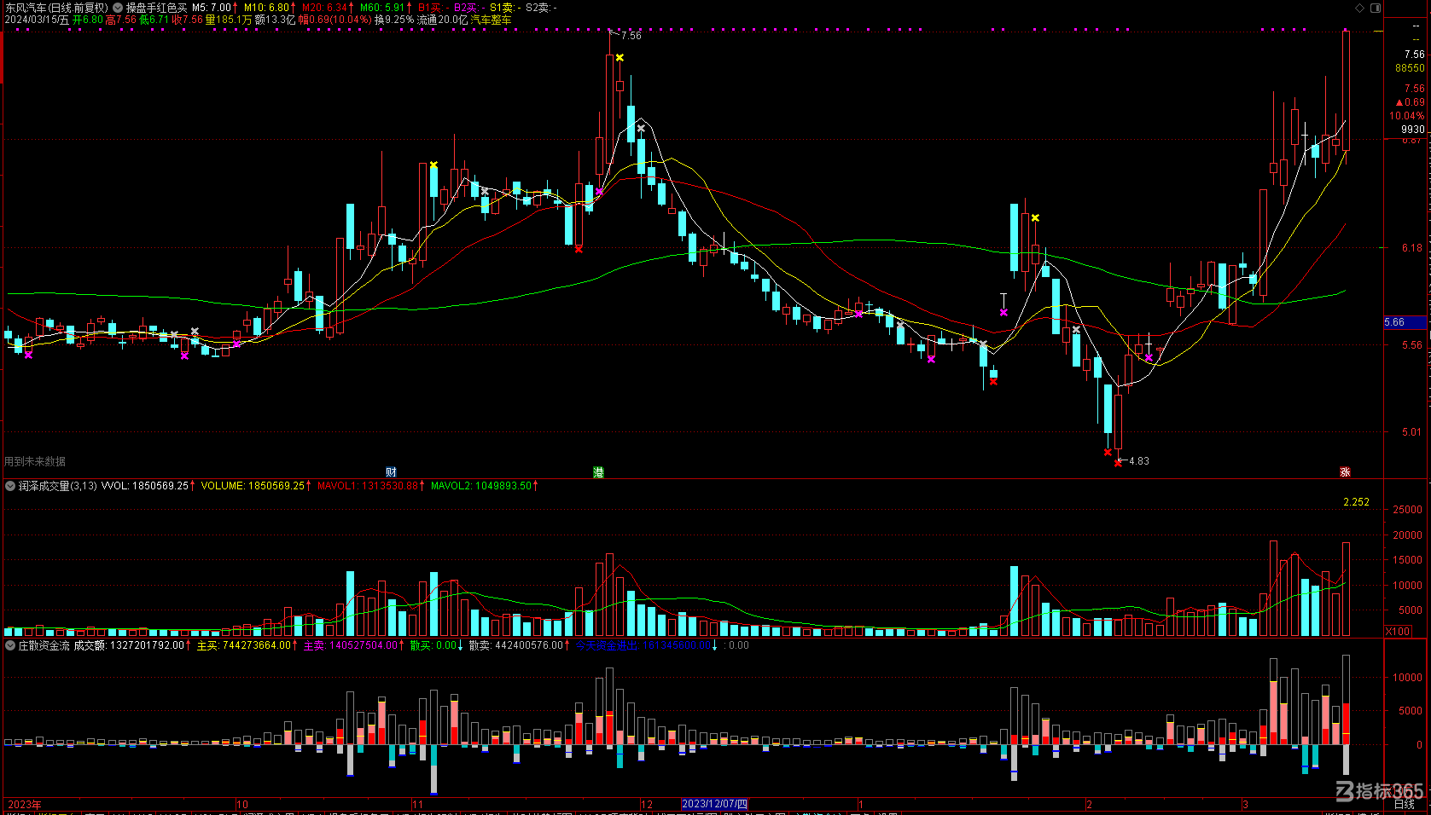Click the S2卖 signal label
This screenshot has height=815, width=1431.
click(540, 8)
